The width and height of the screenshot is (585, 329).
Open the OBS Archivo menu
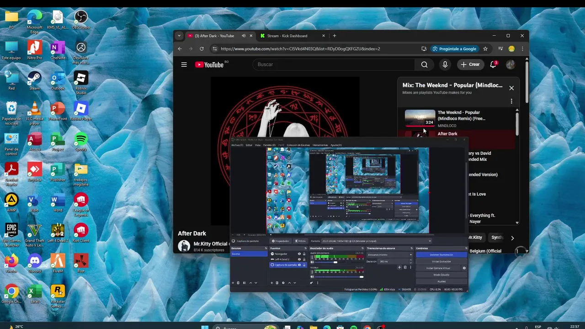pos(237,145)
